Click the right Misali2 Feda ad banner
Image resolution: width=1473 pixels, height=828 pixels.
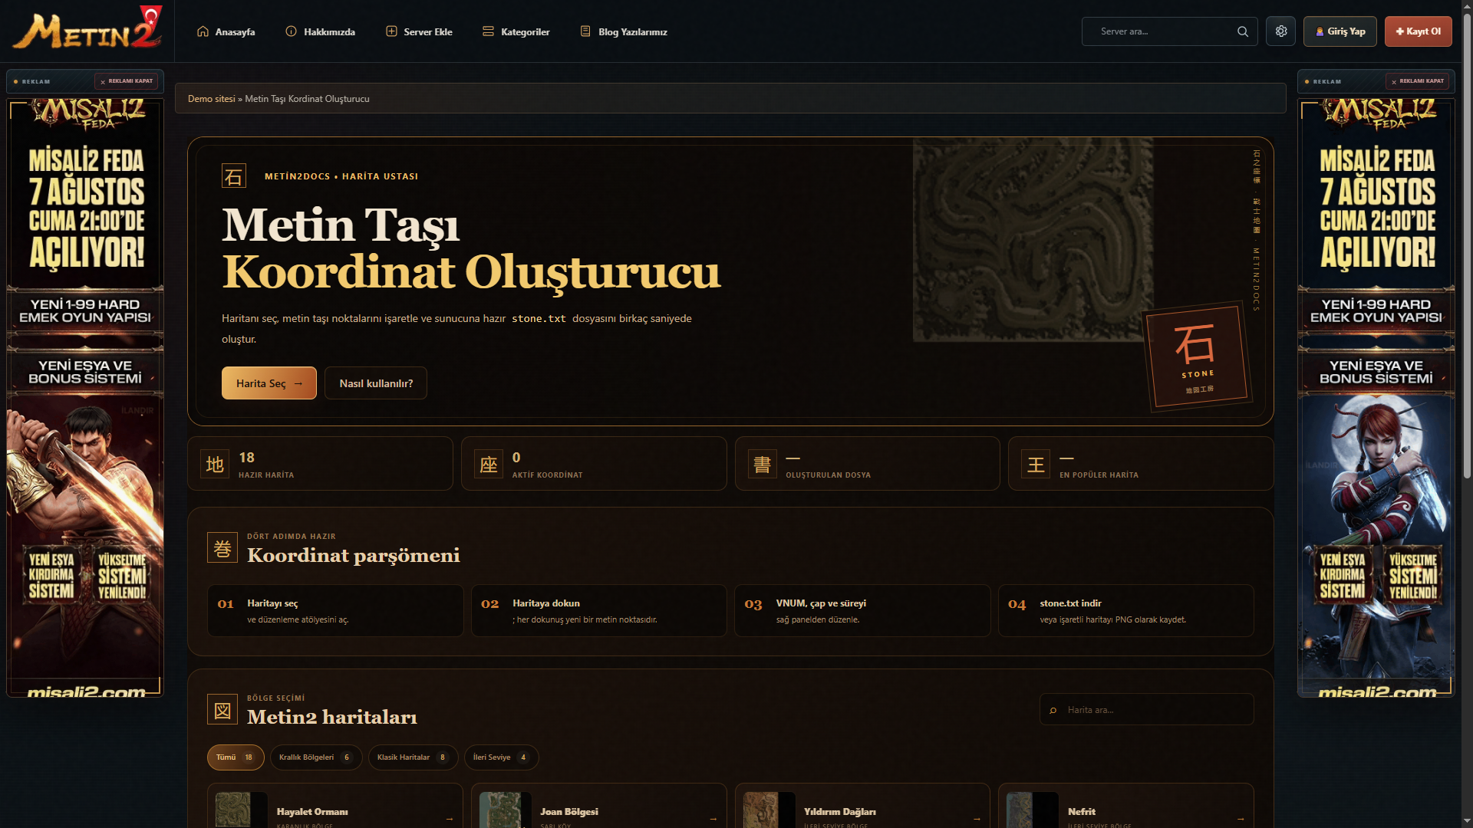(x=1376, y=397)
